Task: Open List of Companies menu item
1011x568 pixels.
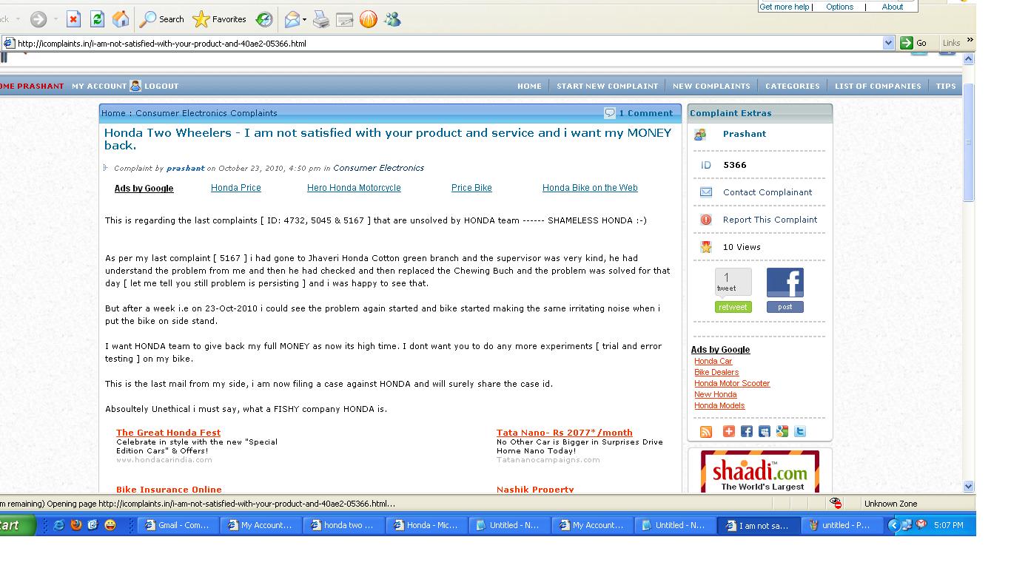Action: pyautogui.click(x=878, y=86)
